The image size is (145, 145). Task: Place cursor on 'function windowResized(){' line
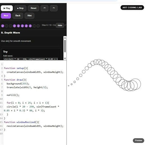tap(22, 122)
